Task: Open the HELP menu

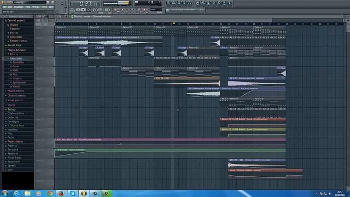Action: click(51, 7)
